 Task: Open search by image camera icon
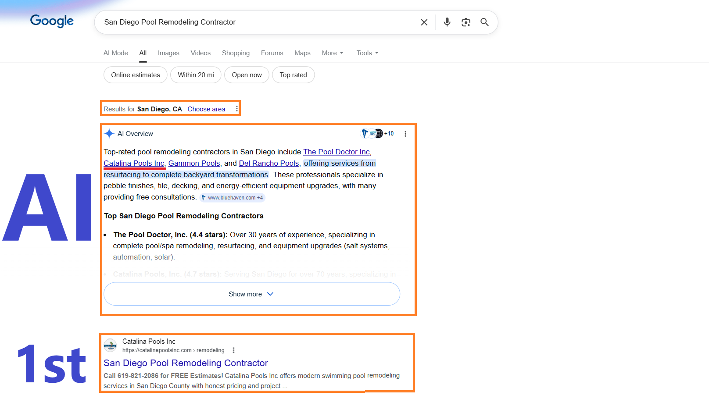[x=466, y=22]
